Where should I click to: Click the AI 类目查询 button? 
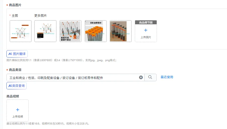(x=17, y=86)
